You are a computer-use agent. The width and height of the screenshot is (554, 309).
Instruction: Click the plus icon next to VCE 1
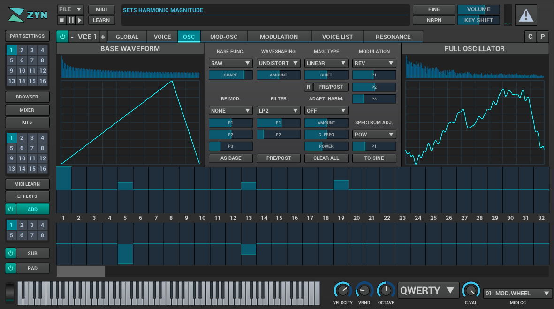coord(103,37)
